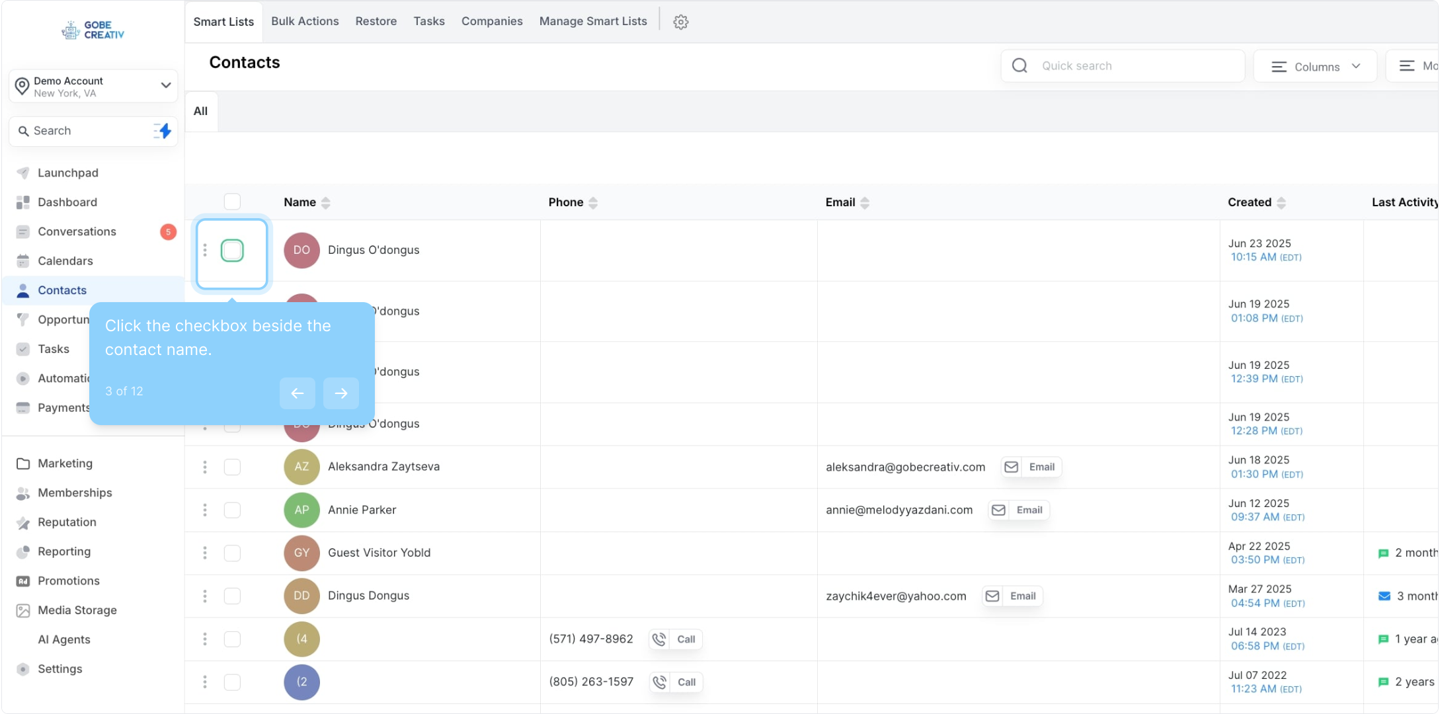Click the lightning bolt quick-action icon
This screenshot has height=714, width=1440.
tap(163, 131)
